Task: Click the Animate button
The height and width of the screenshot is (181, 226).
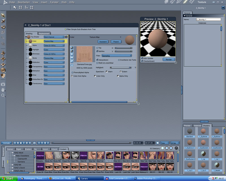Action: (x=6, y=143)
